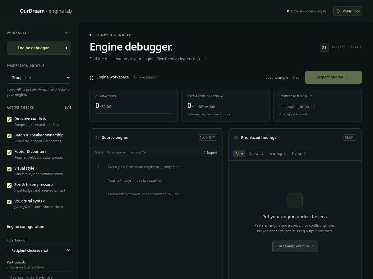Click the Public tool circle icon
The image size is (373, 279).
tap(338, 11)
